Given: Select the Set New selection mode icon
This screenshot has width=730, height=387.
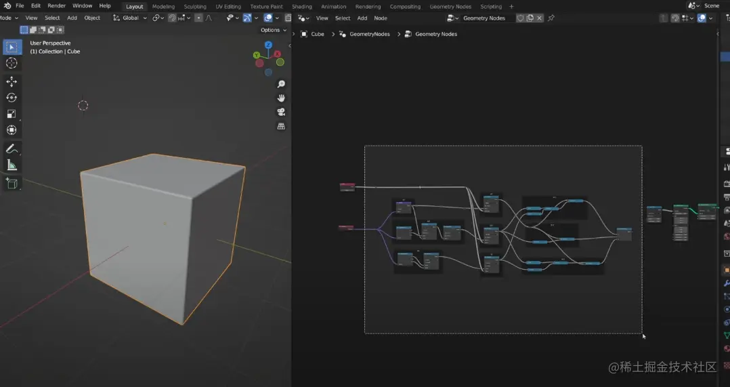Looking at the screenshot, I should coord(24,30).
